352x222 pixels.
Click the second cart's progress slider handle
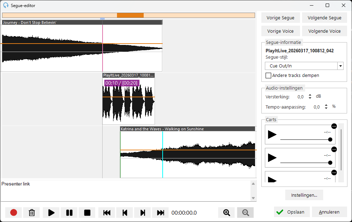330,163
